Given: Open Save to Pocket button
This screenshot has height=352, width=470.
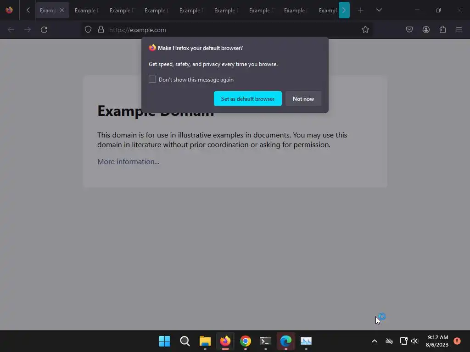Looking at the screenshot, I should 409,30.
